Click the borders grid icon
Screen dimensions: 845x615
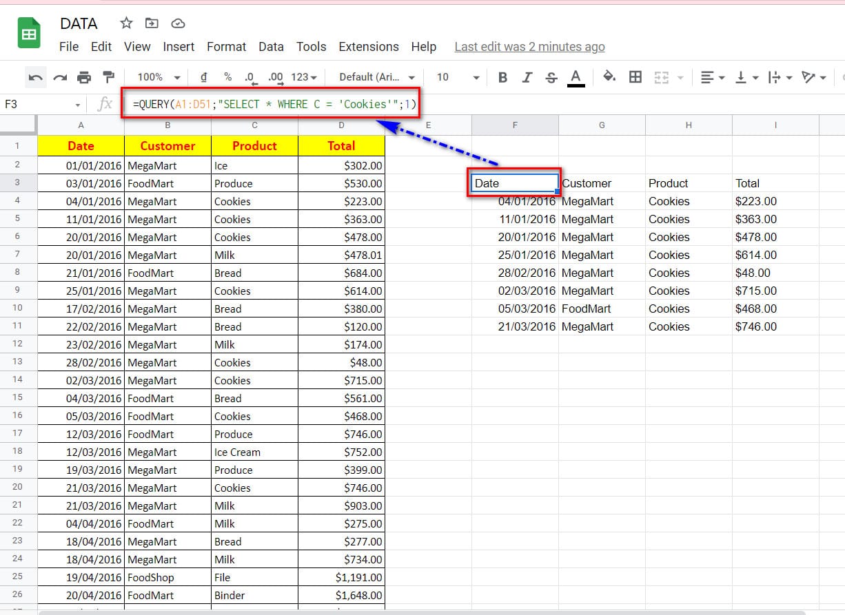tap(635, 77)
